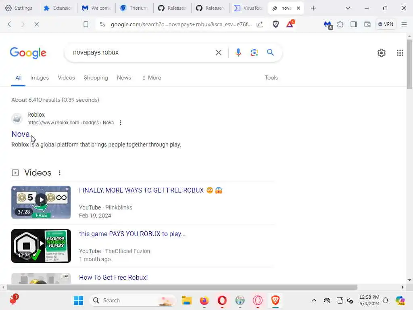This screenshot has height=310, width=413.
Task: Open Google quick settings gear
Action: pos(381,53)
